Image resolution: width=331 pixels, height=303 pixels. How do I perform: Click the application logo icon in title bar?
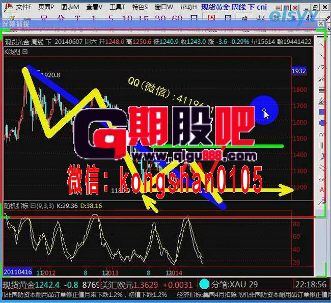[8, 7]
